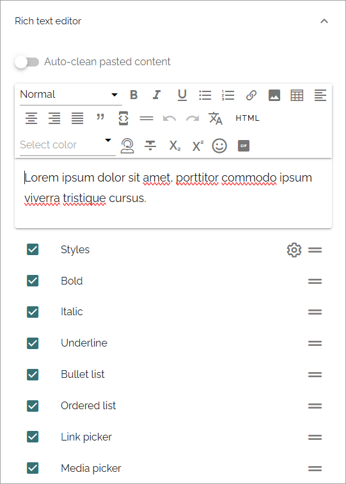The image size is (346, 484).
Task: Click drag handle for Bold row
Action: click(315, 281)
